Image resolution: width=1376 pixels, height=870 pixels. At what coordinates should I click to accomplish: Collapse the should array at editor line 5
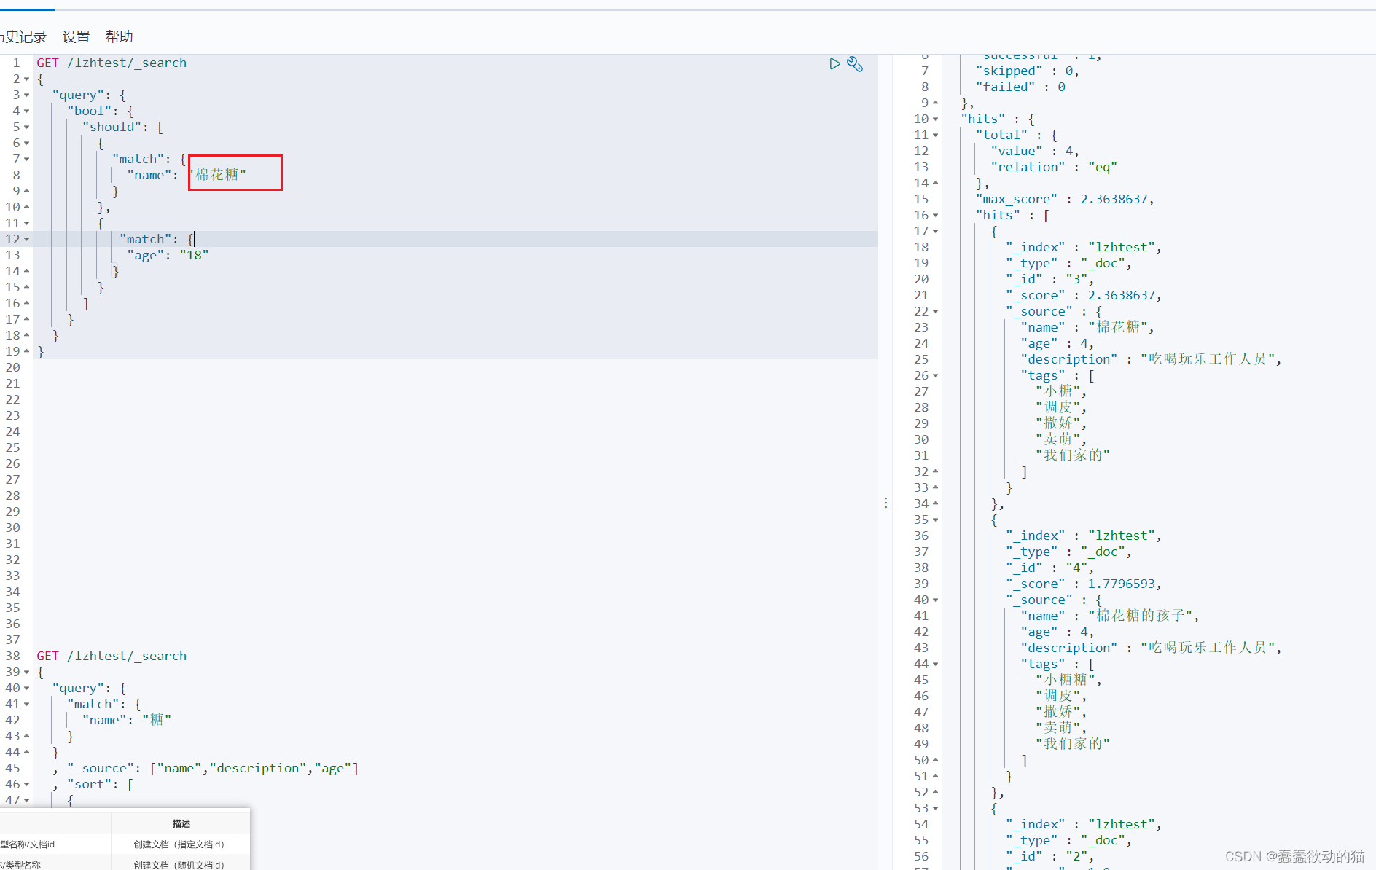tap(27, 128)
